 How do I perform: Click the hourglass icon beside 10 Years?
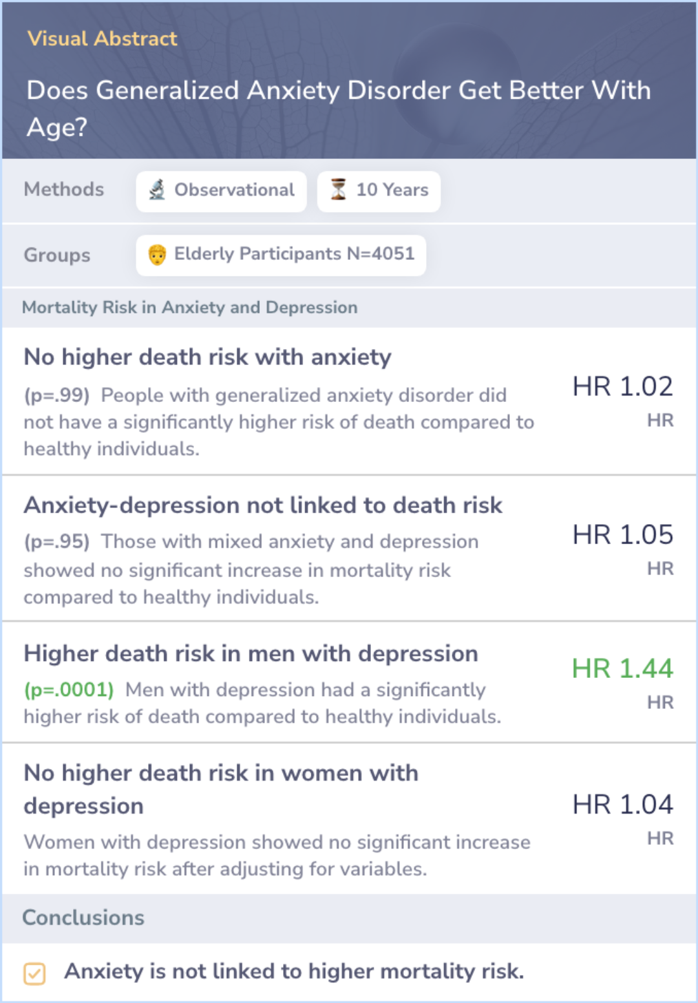338,190
